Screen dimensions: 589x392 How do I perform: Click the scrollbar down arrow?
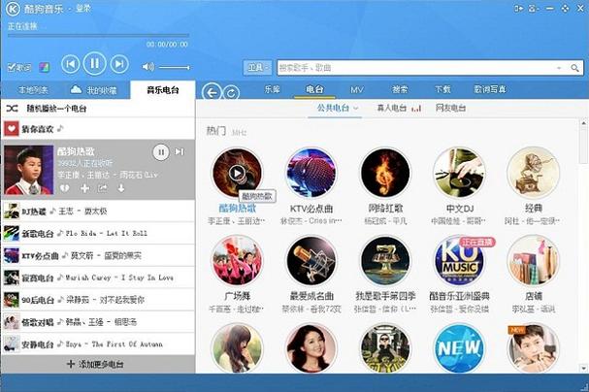(x=583, y=369)
